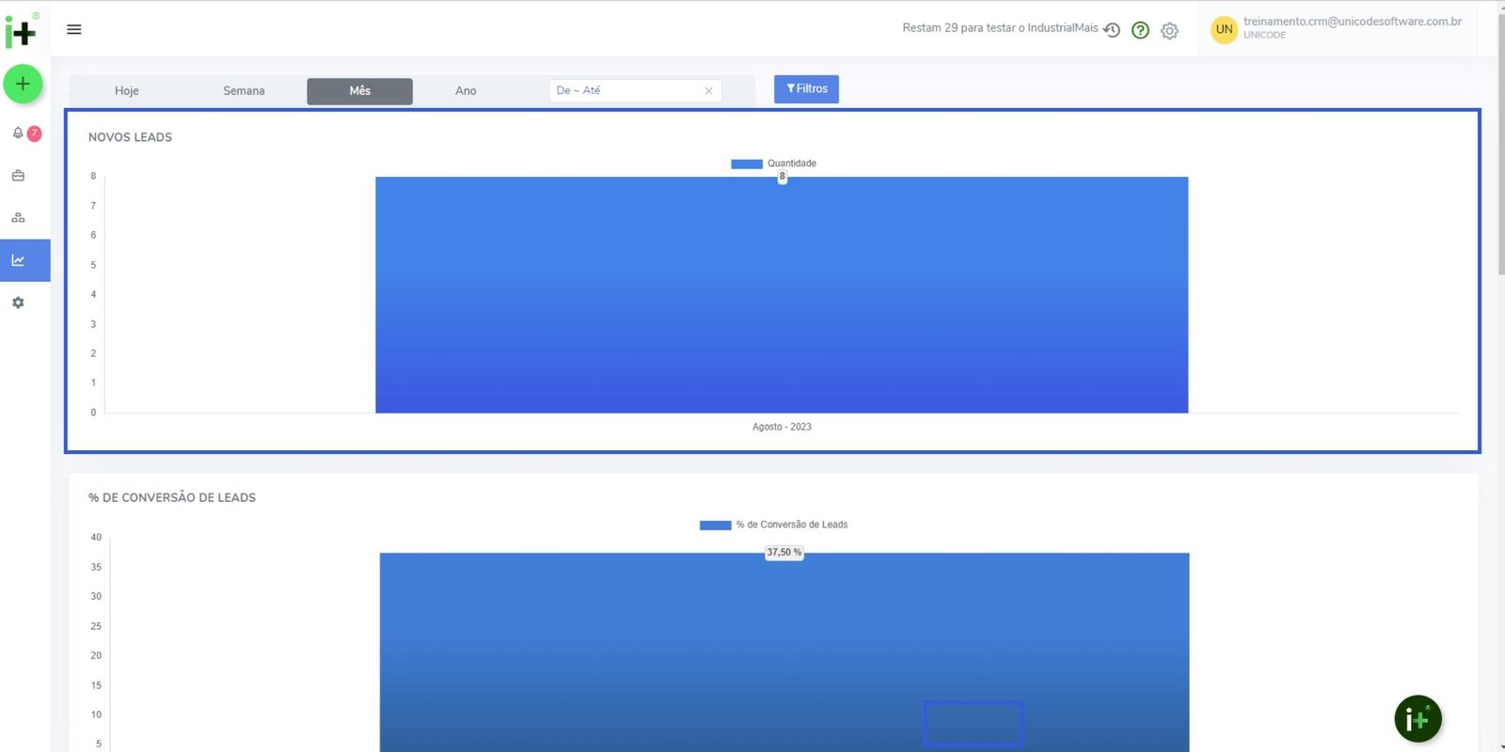Toggle the hamburger menu
Image resolution: width=1505 pixels, height=752 pixels.
(74, 29)
